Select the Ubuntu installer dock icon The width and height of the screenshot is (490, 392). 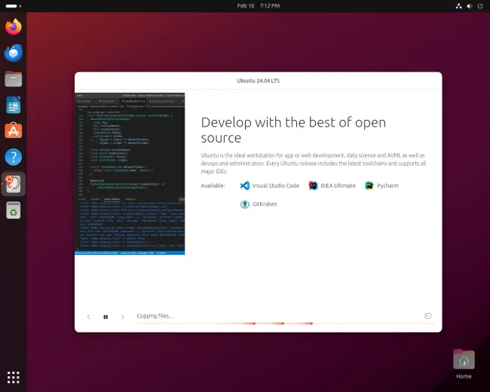click(x=14, y=184)
